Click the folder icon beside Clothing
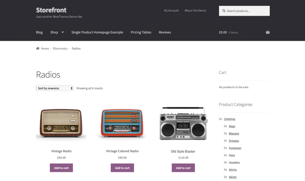This screenshot has height=181, width=305. 220,119
